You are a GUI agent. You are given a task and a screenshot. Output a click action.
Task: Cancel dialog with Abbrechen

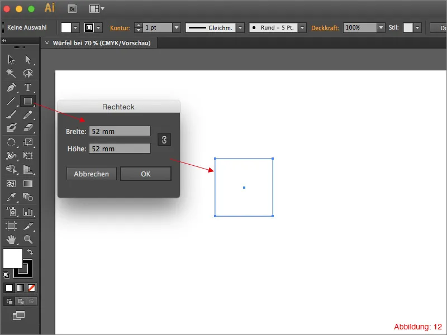pyautogui.click(x=92, y=174)
